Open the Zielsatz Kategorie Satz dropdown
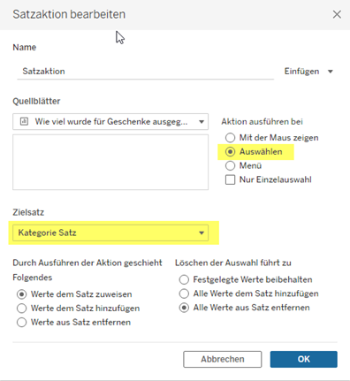 (x=110, y=232)
